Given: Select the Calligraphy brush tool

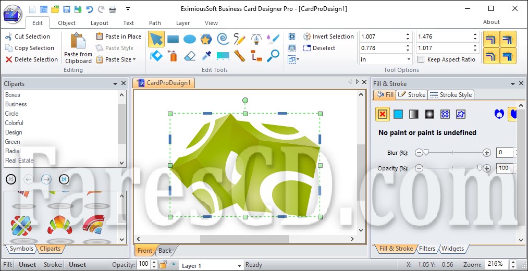Looking at the screenshot, I should click(273, 40).
